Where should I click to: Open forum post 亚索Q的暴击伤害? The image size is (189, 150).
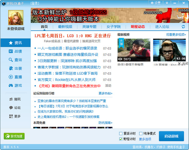pyautogui.click(x=72, y=101)
